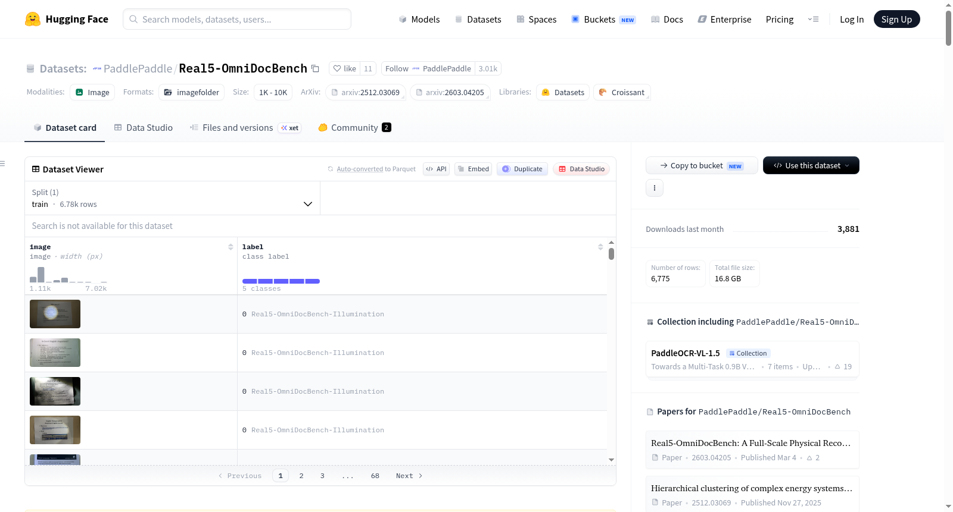Open arxiv:2603.04205 tag
This screenshot has width=953, height=512.
[450, 92]
